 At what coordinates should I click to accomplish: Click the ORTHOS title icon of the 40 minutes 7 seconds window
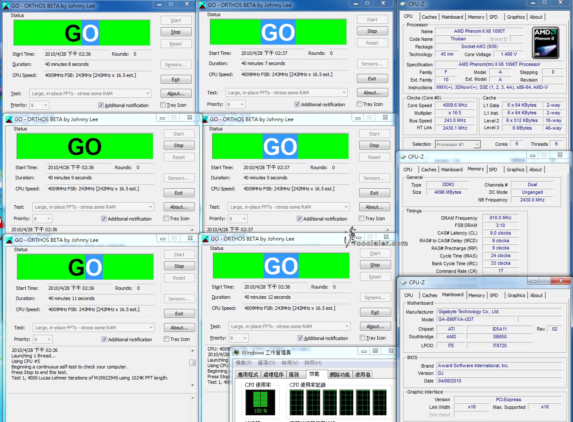[x=202, y=5]
